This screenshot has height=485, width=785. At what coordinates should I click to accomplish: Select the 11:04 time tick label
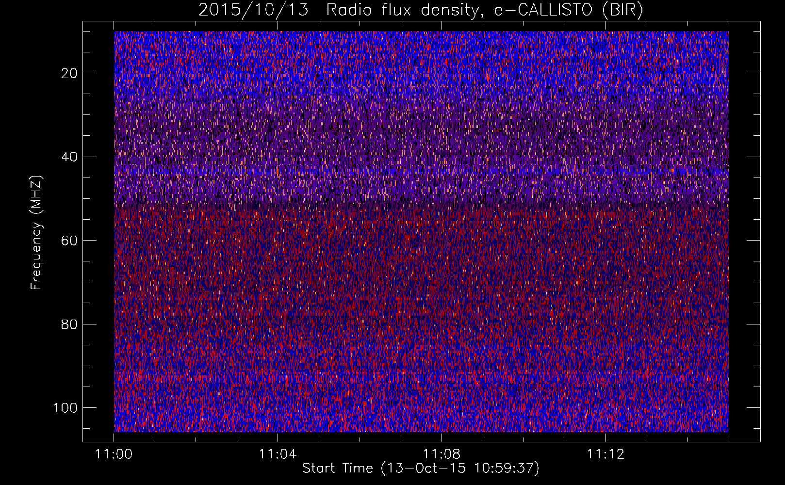pos(278,454)
